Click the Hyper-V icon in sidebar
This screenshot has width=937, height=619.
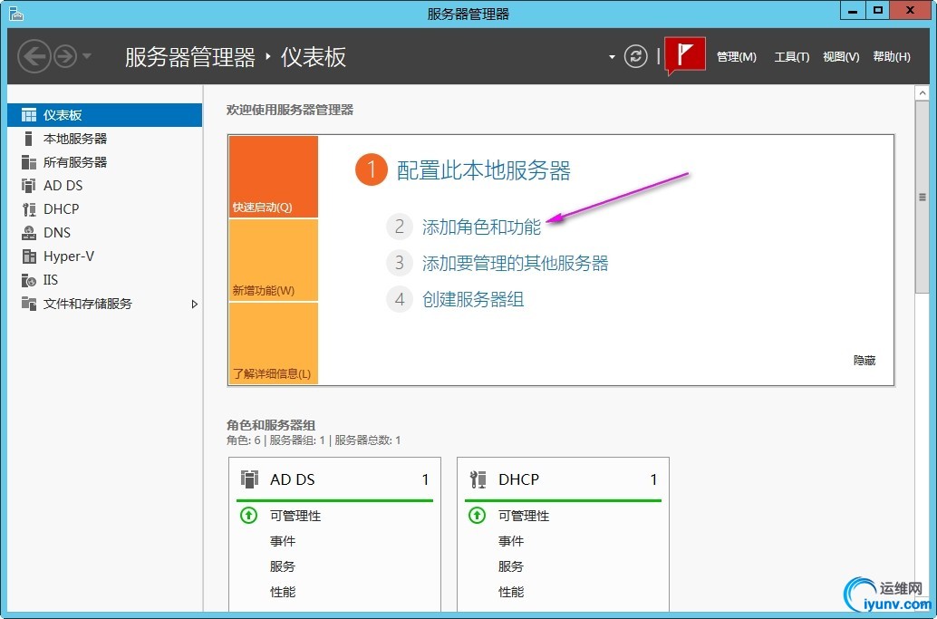click(x=29, y=256)
